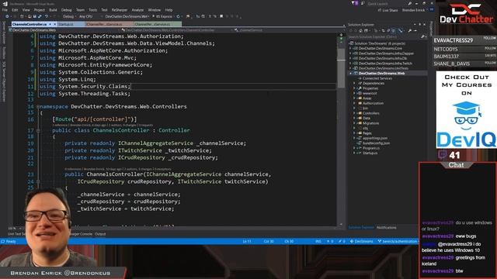The height and width of the screenshot is (279, 497).
Task: Click the Twitch viewer count icon
Action: click(x=442, y=155)
